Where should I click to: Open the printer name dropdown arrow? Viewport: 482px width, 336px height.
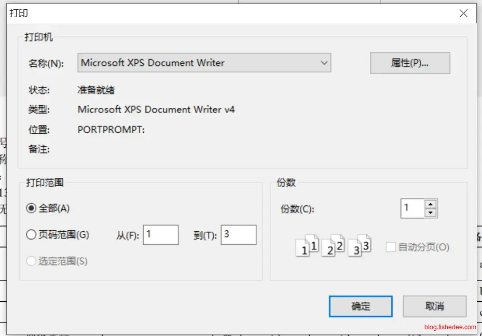(x=324, y=63)
